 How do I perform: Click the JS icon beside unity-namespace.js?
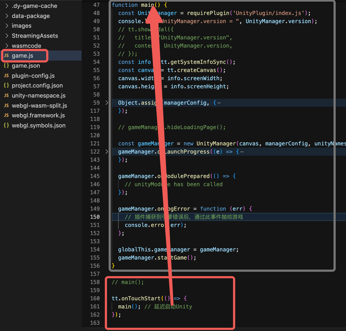pyautogui.click(x=6, y=96)
